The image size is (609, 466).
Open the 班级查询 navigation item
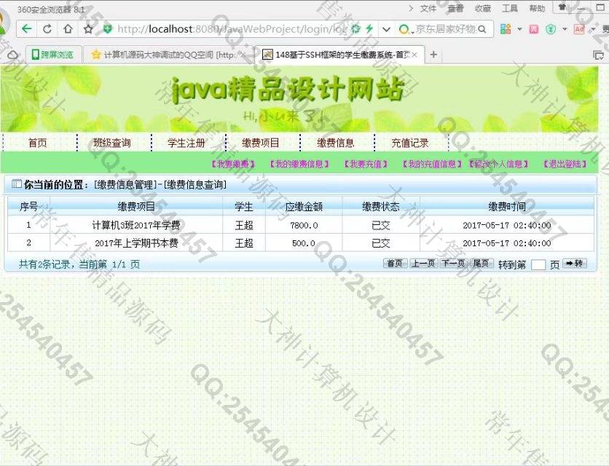tap(112, 143)
